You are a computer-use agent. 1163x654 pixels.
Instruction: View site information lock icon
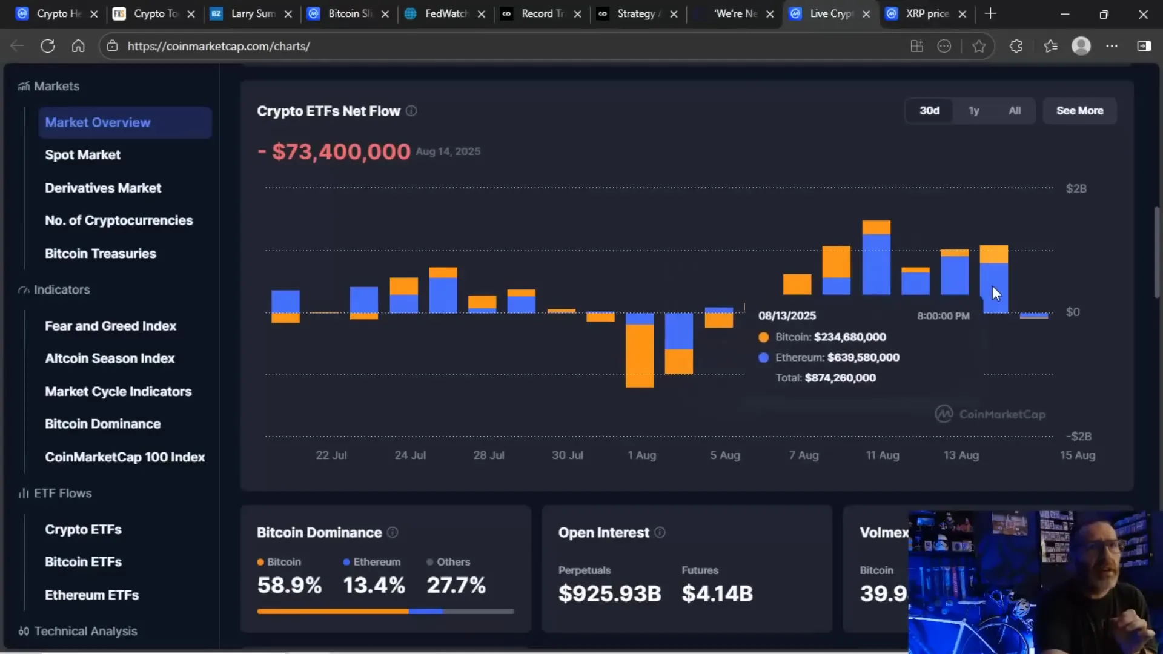(x=112, y=46)
